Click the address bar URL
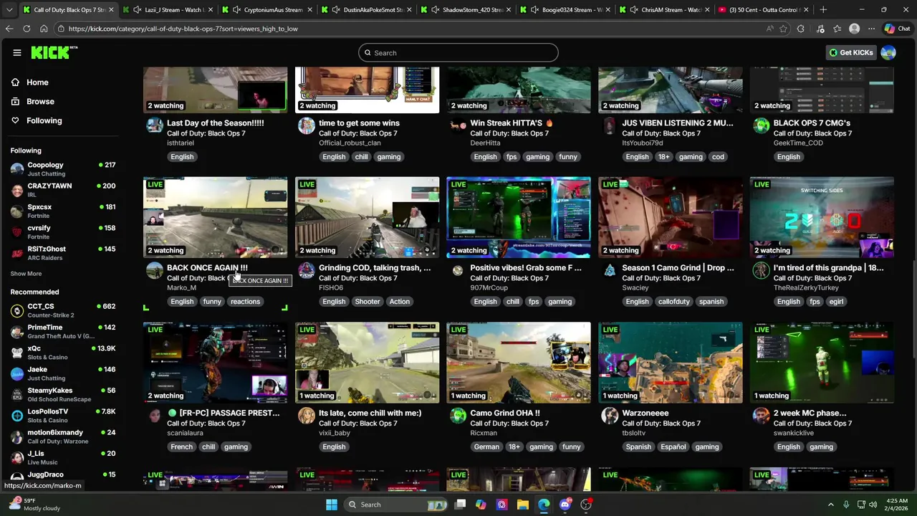Screen dimensions: 917x516 coord(183,29)
